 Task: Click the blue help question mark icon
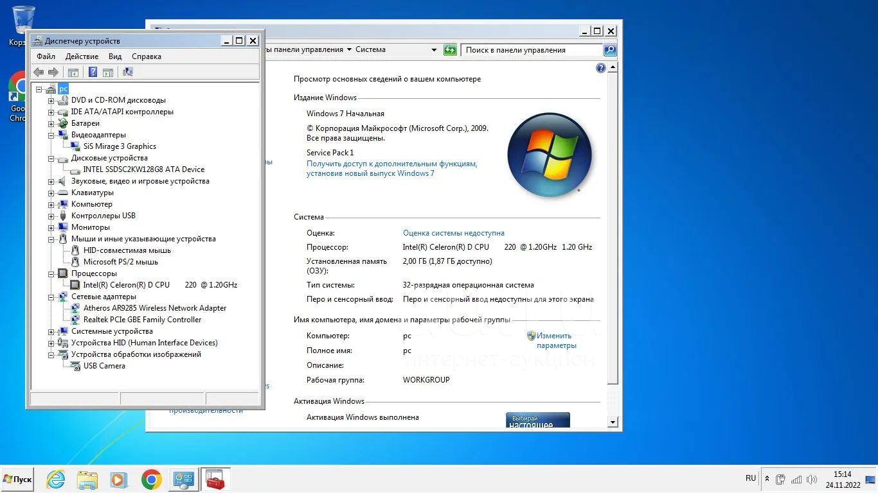tap(601, 68)
